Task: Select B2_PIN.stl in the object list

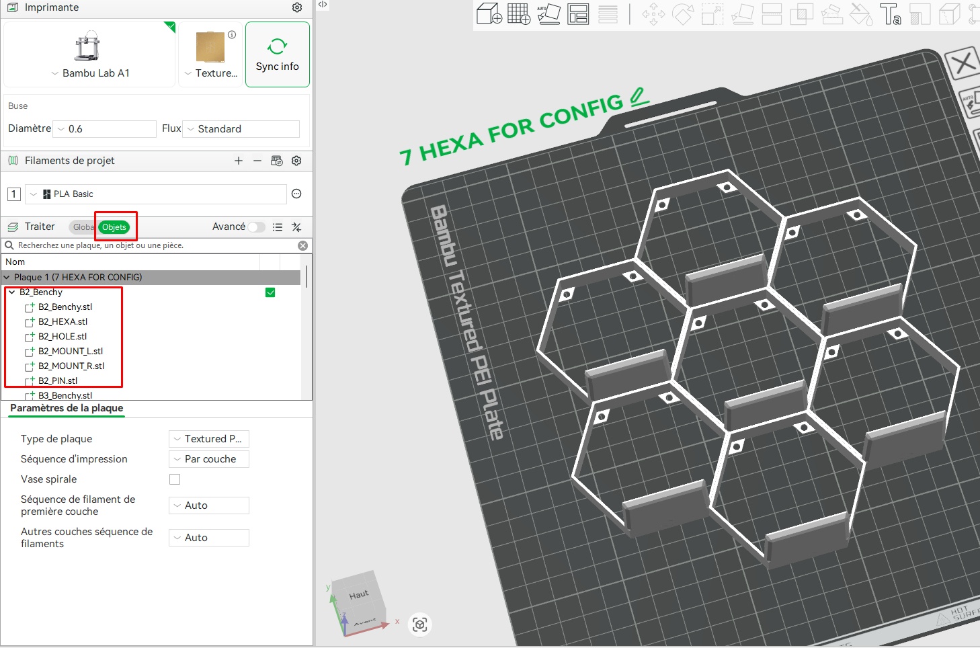Action: [x=58, y=381]
